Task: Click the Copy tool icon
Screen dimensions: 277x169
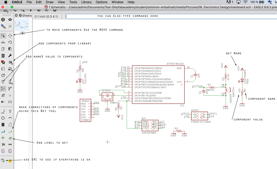Action: (x=3, y=49)
